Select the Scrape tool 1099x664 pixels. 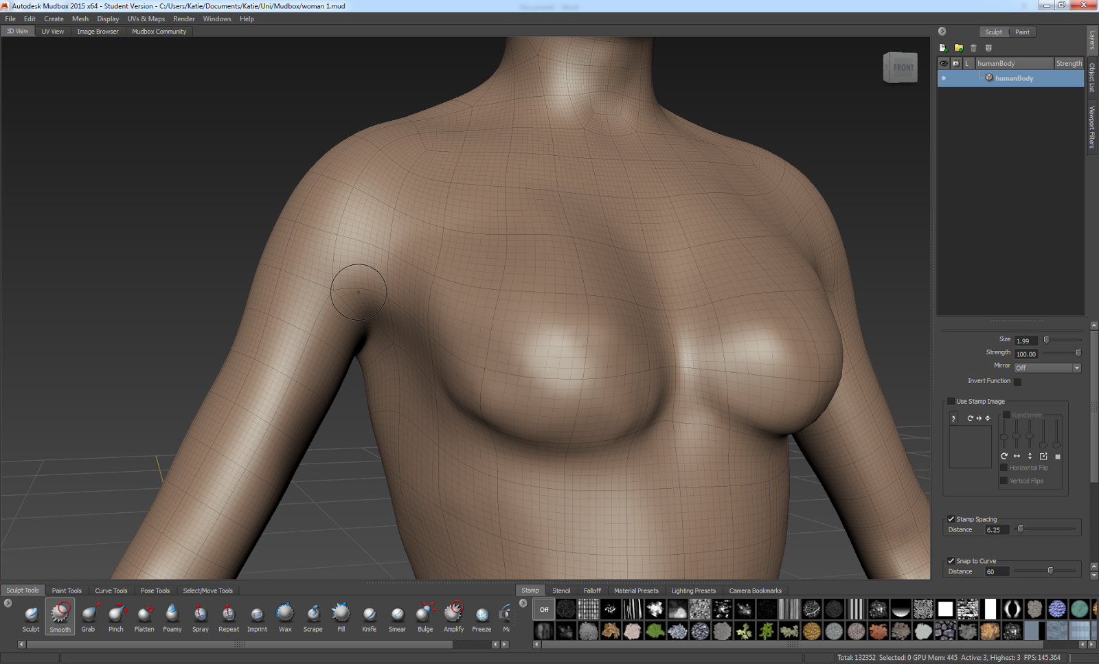pyautogui.click(x=313, y=617)
